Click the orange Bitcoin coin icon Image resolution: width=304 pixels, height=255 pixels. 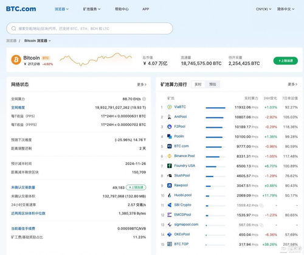click(x=16, y=60)
